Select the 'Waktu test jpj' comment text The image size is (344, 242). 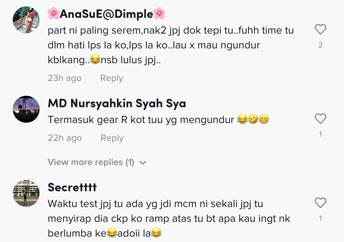click(169, 218)
